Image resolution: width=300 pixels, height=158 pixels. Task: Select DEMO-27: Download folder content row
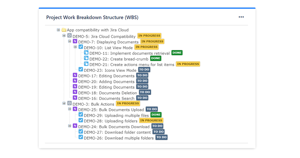117,132
